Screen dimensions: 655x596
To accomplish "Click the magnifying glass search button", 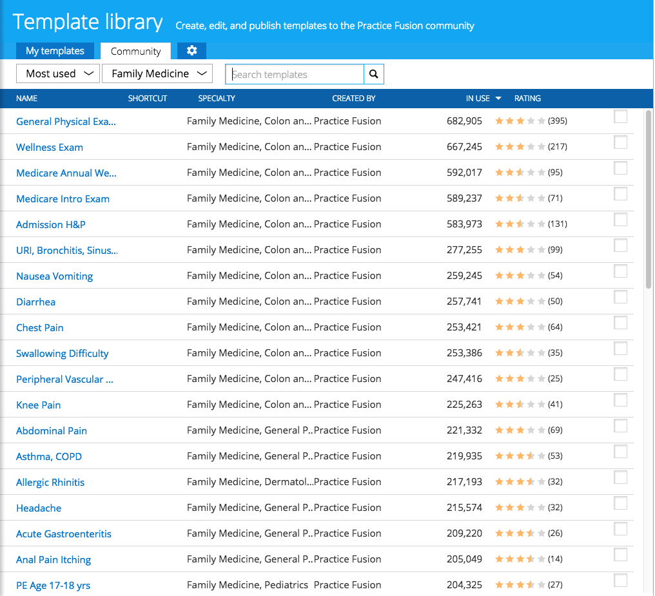I will pos(373,74).
